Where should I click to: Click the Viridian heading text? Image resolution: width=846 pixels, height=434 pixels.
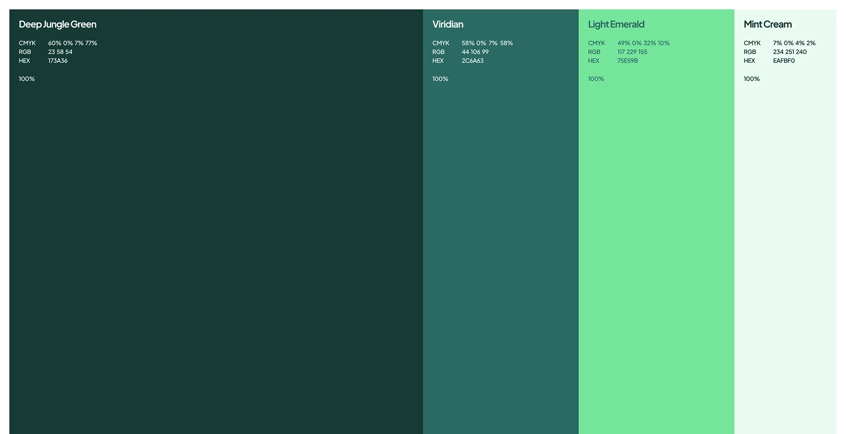448,24
